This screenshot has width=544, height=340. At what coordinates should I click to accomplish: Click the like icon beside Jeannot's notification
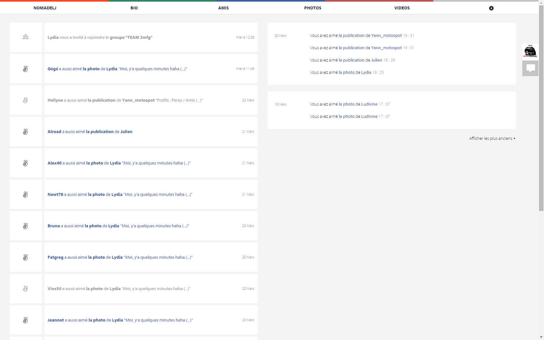click(x=26, y=320)
